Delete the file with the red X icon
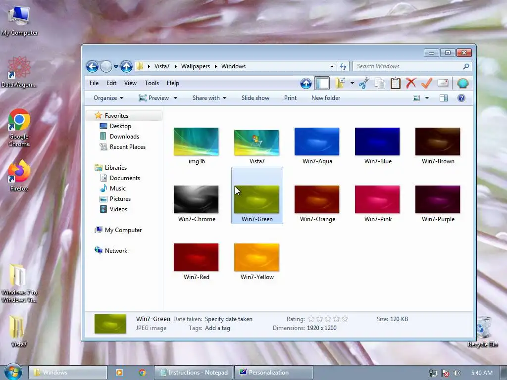The height and width of the screenshot is (380, 507). click(x=411, y=83)
